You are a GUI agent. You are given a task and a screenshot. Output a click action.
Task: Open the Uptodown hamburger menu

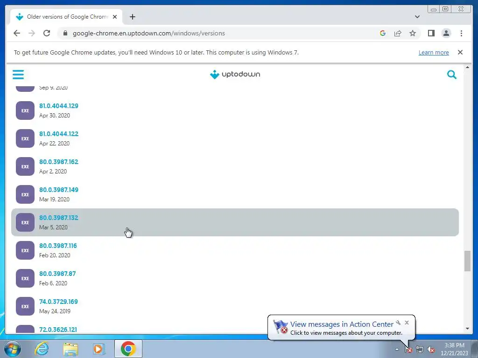pos(18,74)
